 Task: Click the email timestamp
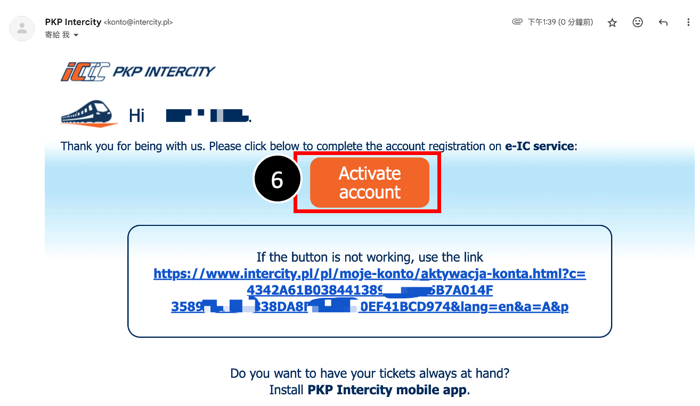[x=560, y=22]
